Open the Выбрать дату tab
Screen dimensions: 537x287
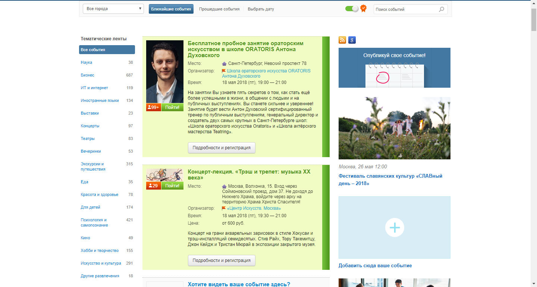261,9
